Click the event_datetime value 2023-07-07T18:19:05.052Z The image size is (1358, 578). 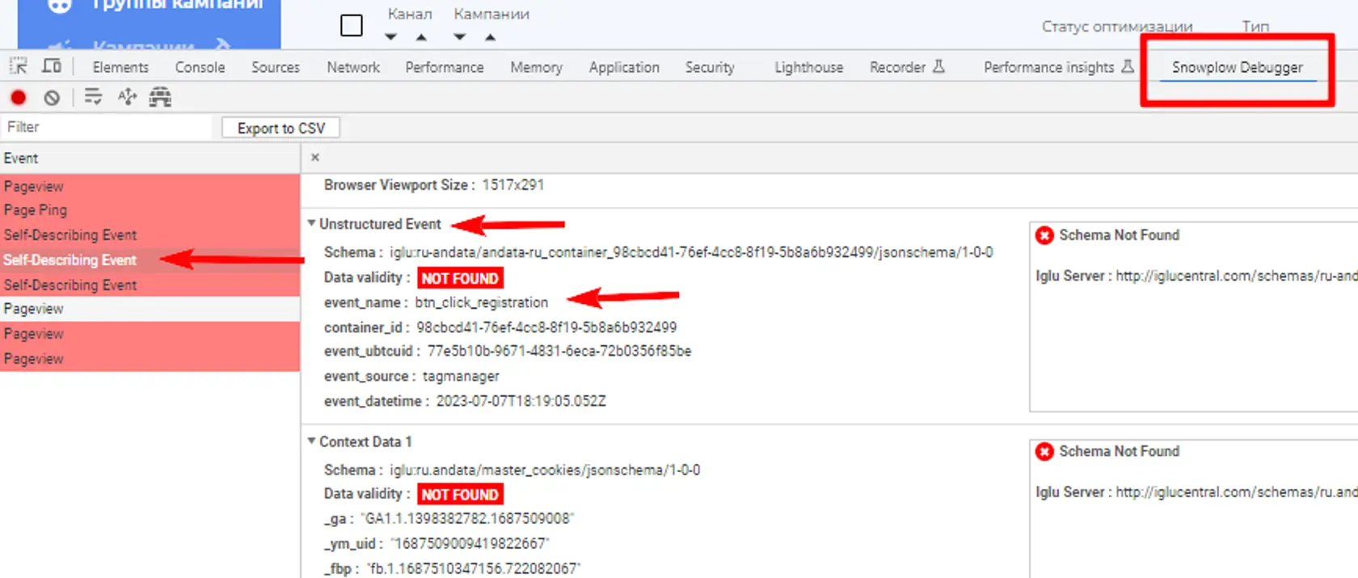click(521, 401)
